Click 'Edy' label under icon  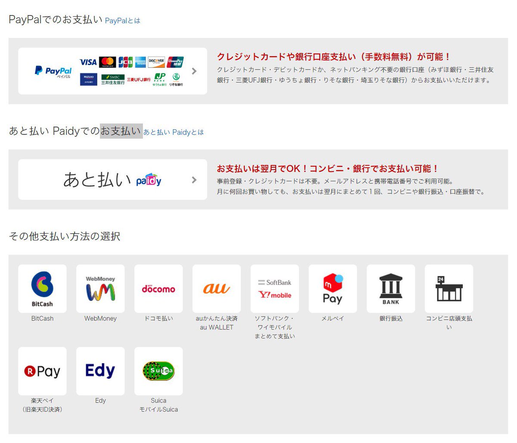[x=100, y=401]
